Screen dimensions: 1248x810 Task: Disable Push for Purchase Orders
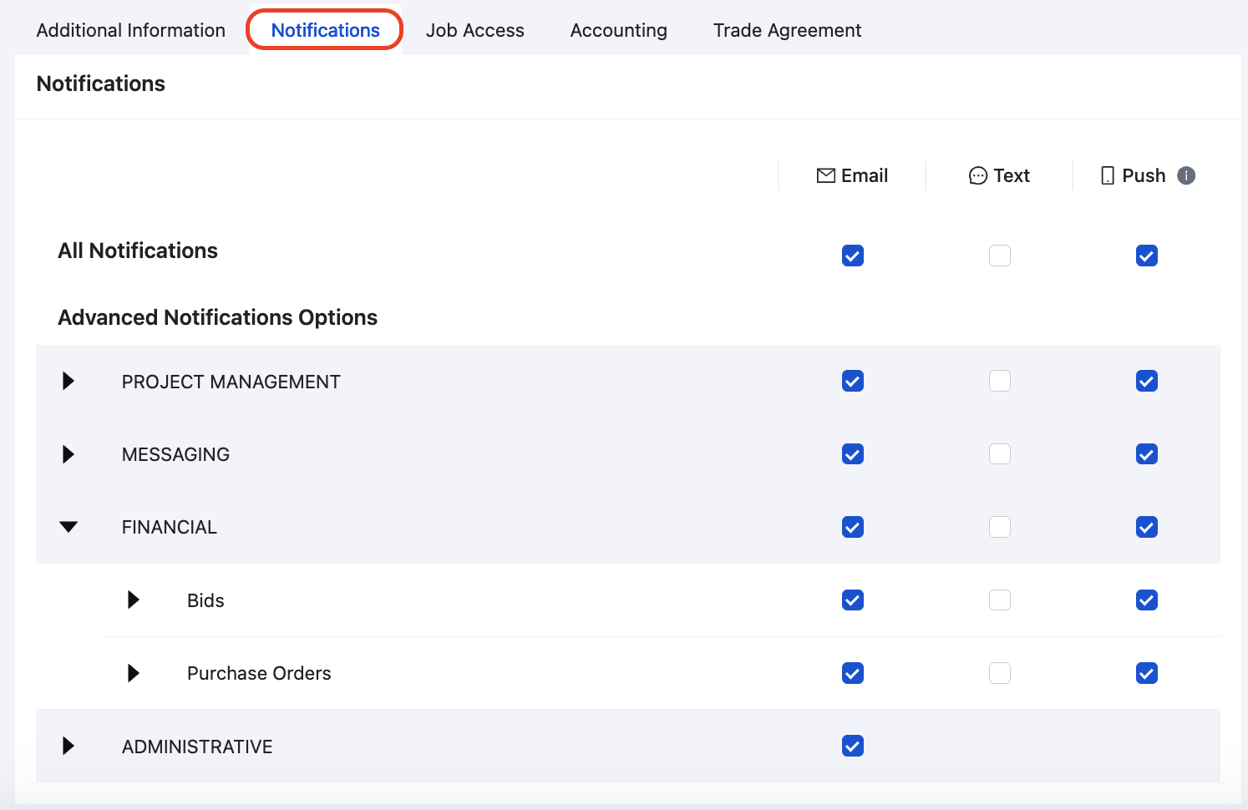pos(1147,673)
